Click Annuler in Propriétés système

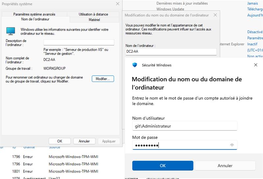(x=84, y=141)
